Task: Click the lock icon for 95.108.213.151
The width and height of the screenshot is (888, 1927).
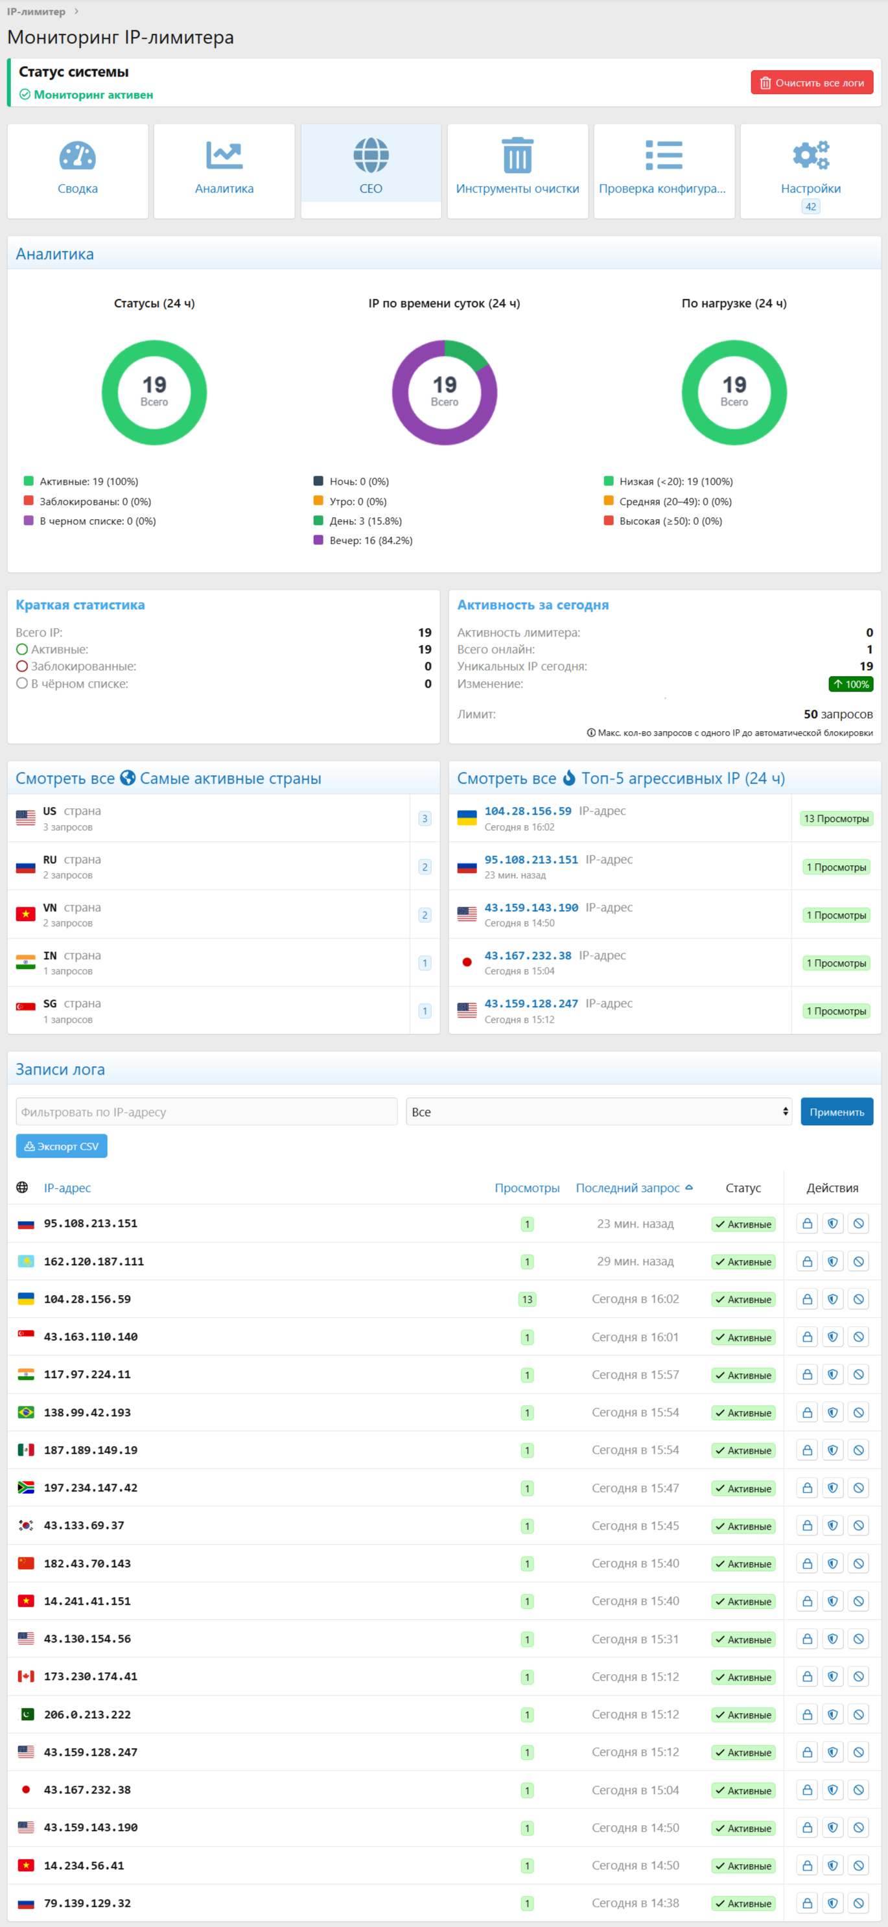Action: pyautogui.click(x=807, y=1224)
